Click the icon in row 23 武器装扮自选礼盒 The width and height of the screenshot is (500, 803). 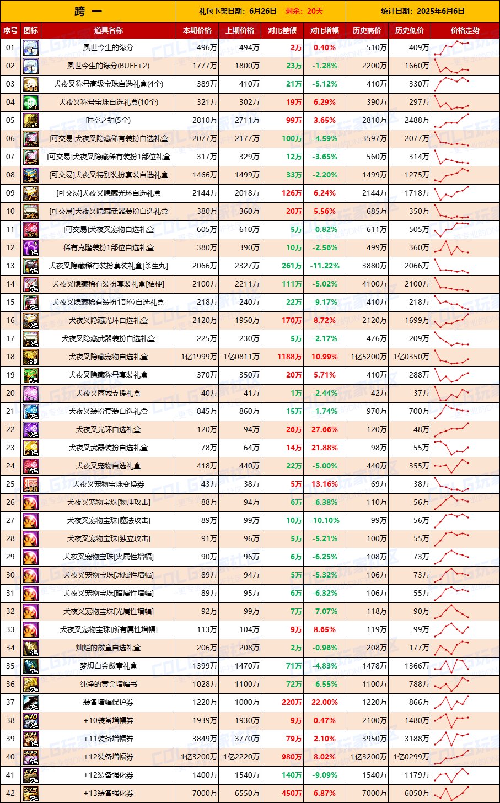click(31, 448)
